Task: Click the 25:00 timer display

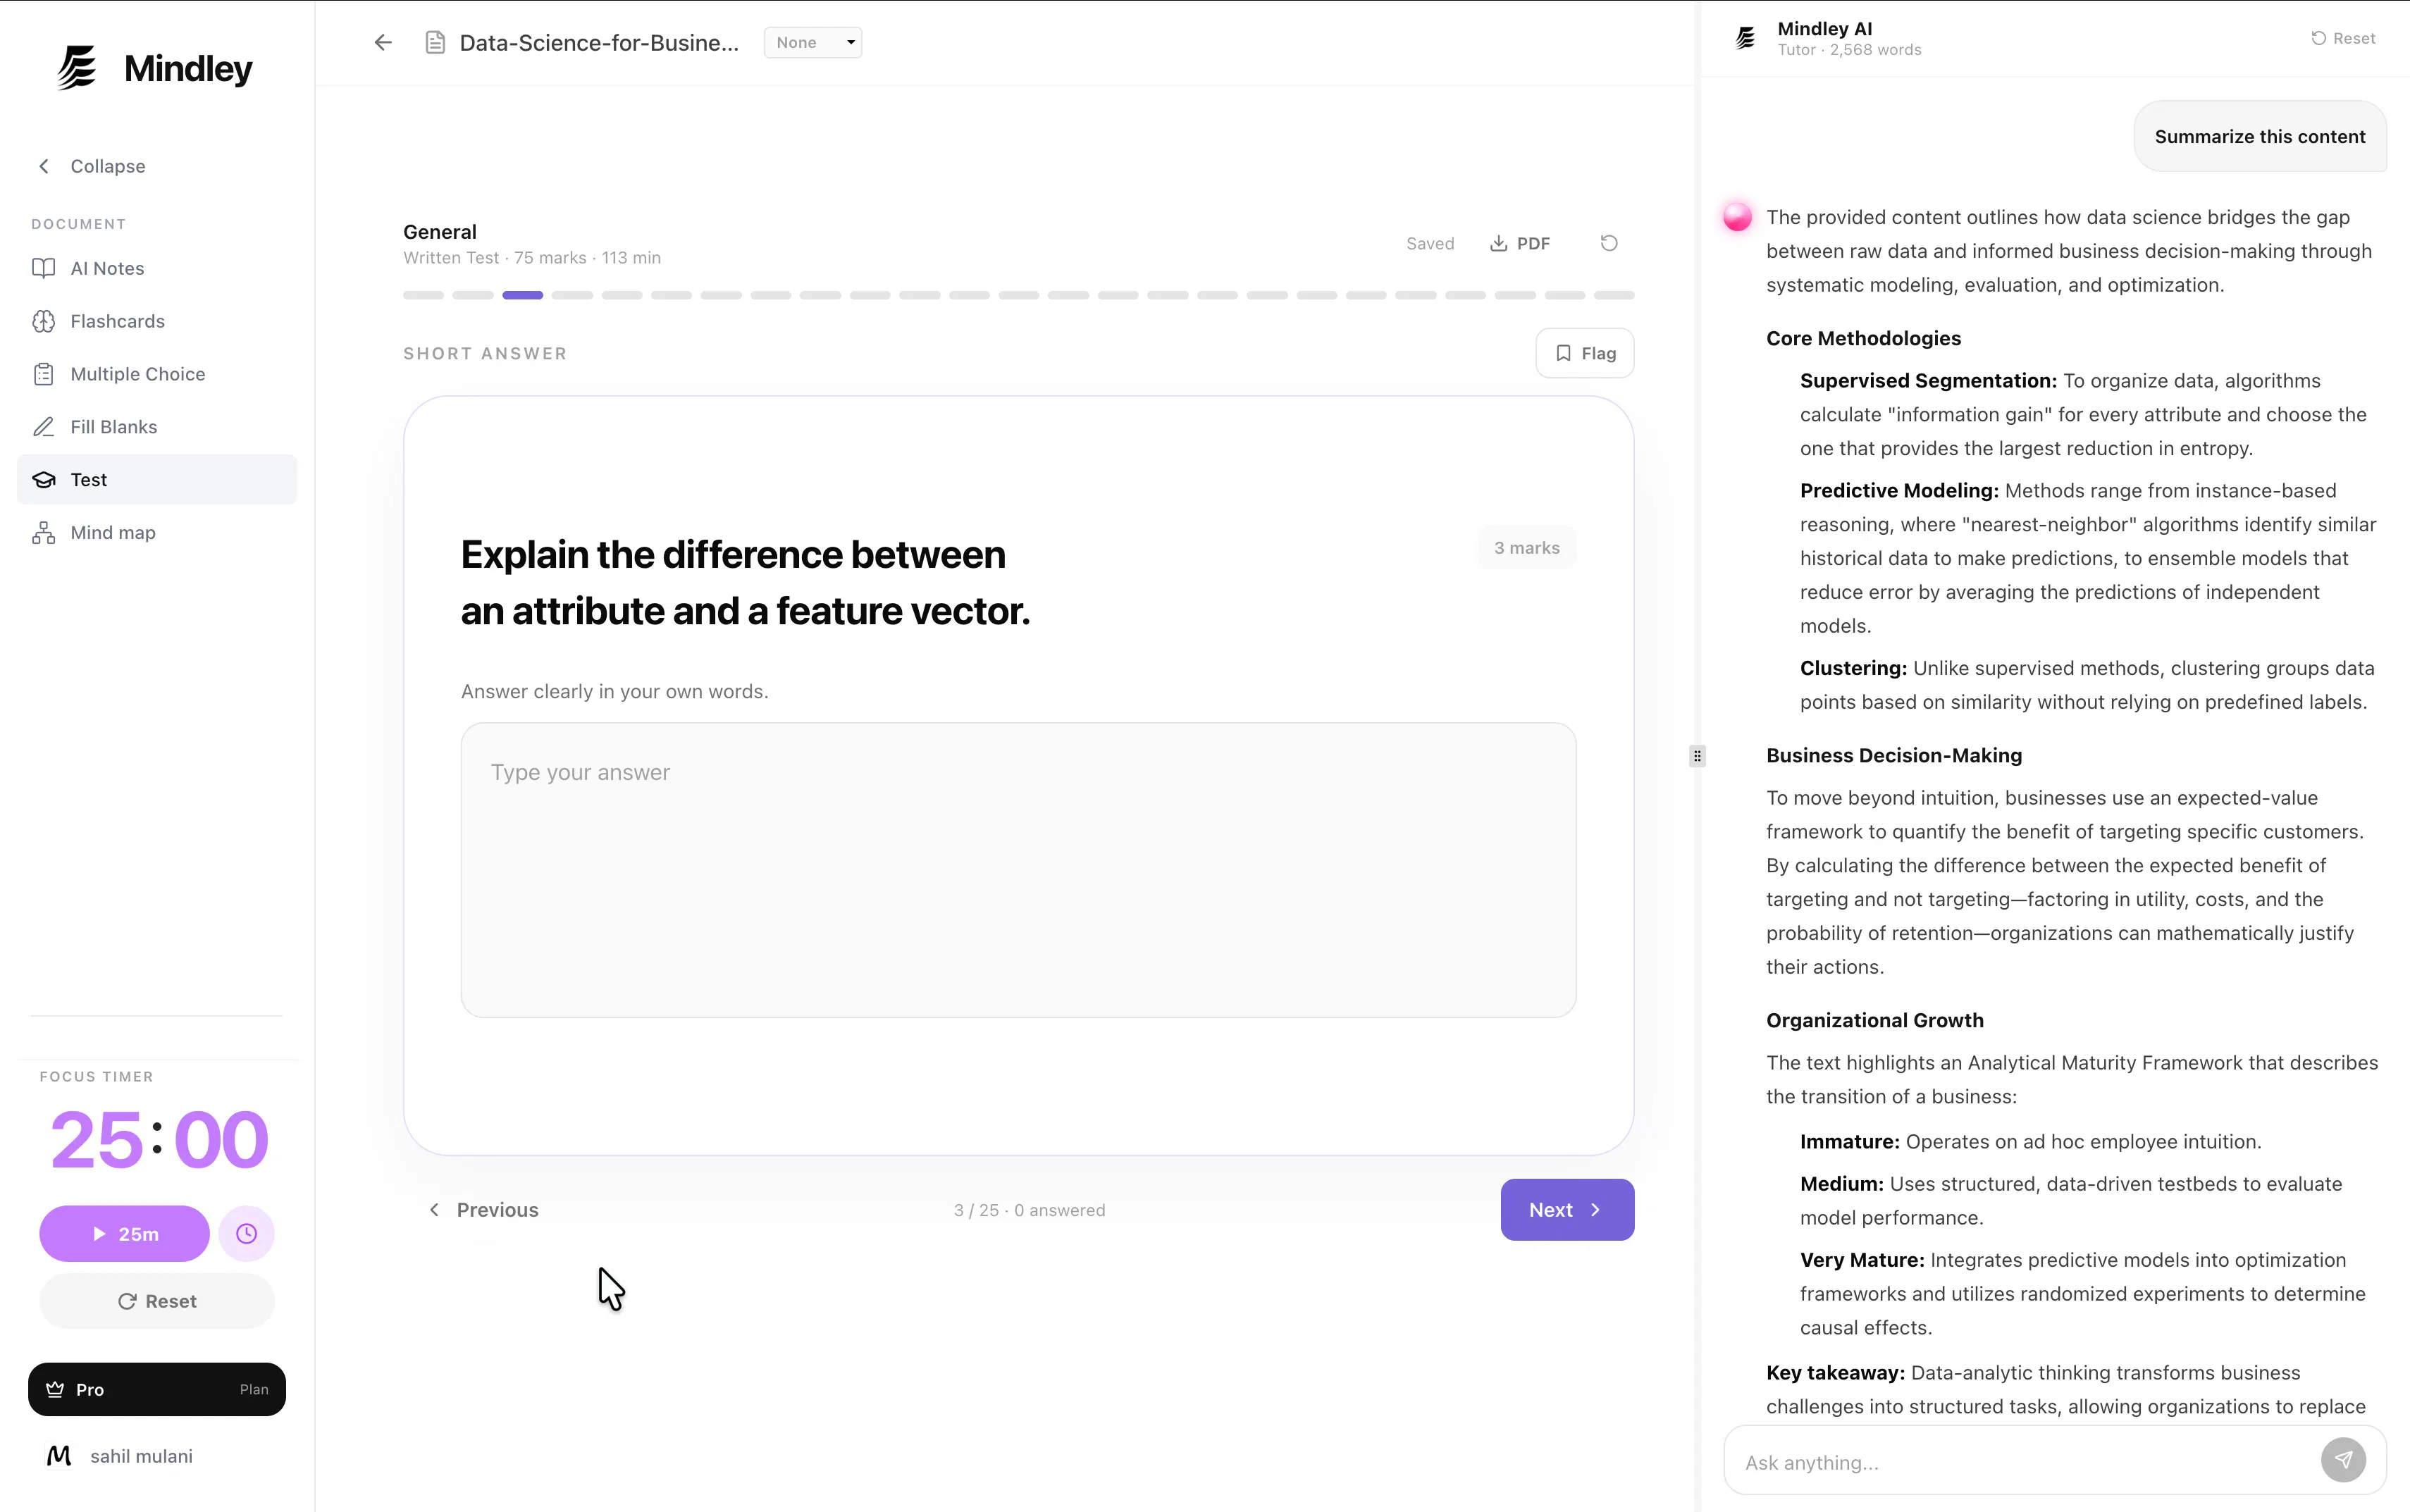Action: tap(159, 1139)
